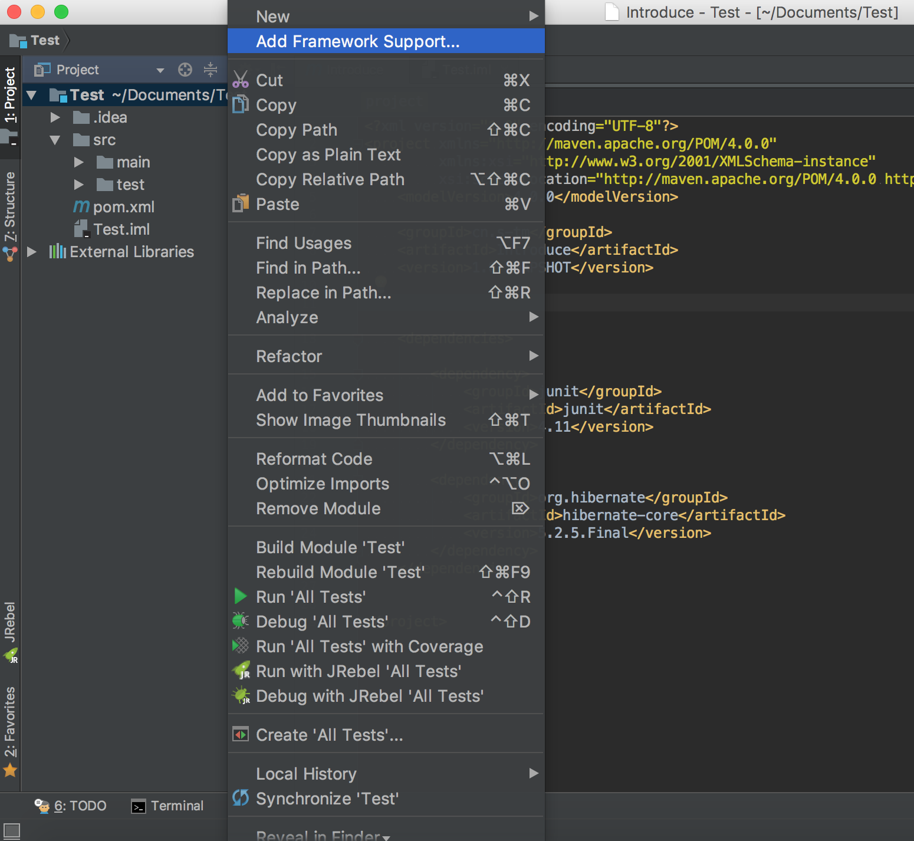
Task: Expand the test folder
Action: pos(79,185)
